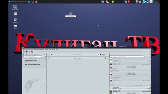Expand the breadcrumb arrow before Локальная музыка

click(x=25, y=54)
